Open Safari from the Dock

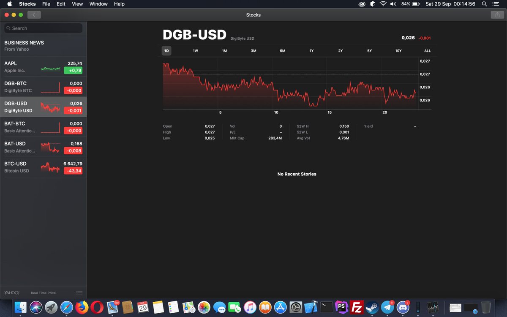[x=67, y=307]
